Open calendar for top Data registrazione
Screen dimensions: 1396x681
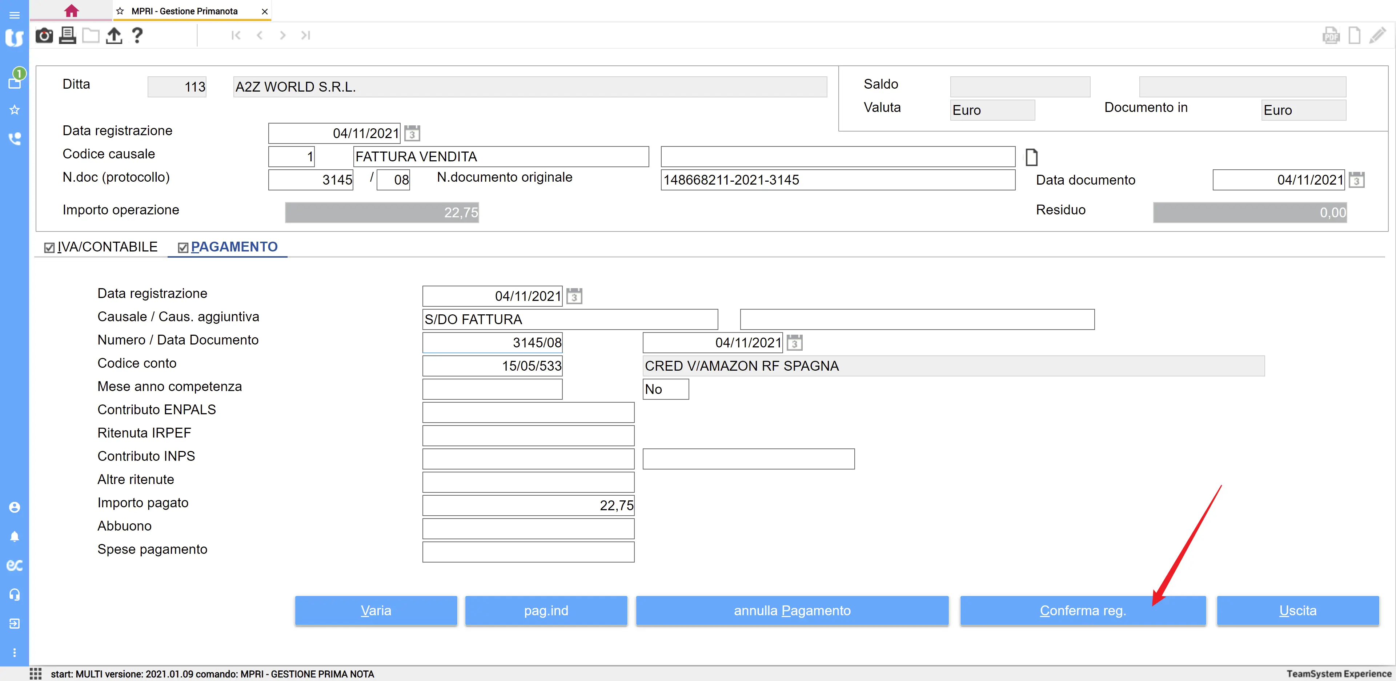[412, 133]
